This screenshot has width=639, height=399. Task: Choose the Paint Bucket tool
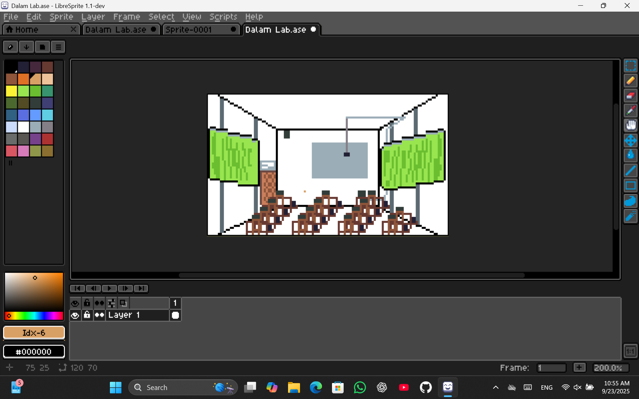630,155
